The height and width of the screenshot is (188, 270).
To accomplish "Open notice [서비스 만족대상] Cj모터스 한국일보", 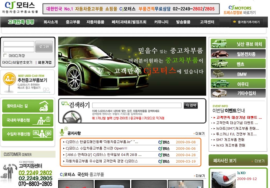I will (103, 155).
